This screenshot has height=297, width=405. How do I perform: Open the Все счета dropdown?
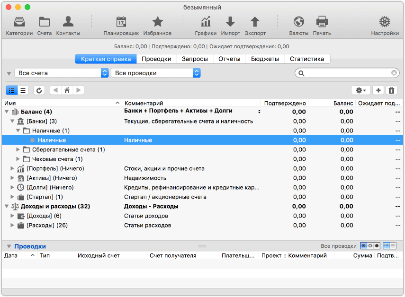[x=62, y=73]
